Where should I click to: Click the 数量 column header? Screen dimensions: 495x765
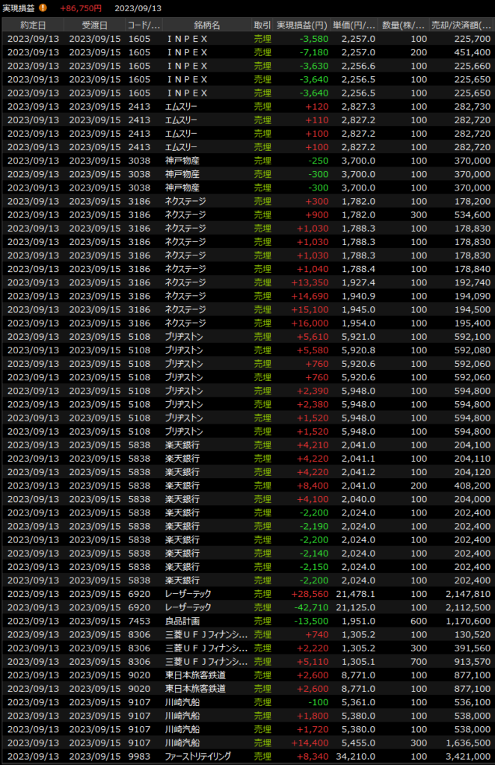pos(405,25)
